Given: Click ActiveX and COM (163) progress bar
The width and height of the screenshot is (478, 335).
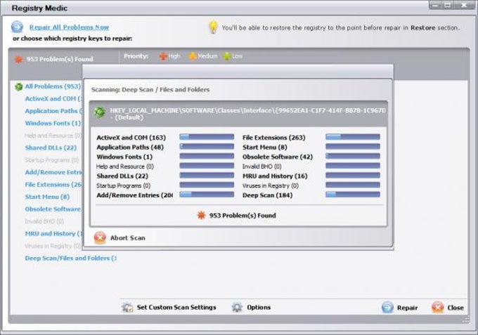Looking at the screenshot, I should tap(207, 137).
